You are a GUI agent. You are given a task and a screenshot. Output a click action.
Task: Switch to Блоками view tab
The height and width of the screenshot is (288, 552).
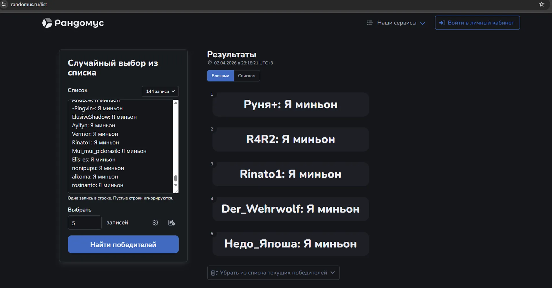click(x=220, y=76)
